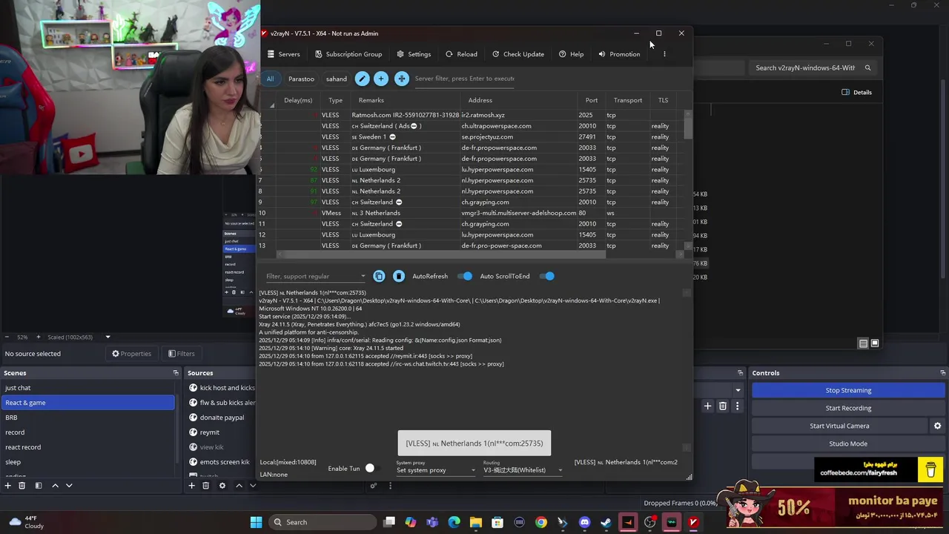Open the OBS Properties button
The height and width of the screenshot is (534, 949).
coord(131,354)
